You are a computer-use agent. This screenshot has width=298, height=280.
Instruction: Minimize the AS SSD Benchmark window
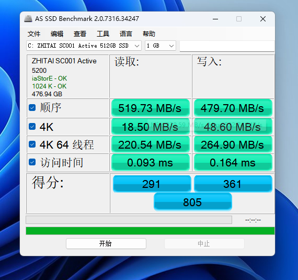pyautogui.click(x=215, y=19)
